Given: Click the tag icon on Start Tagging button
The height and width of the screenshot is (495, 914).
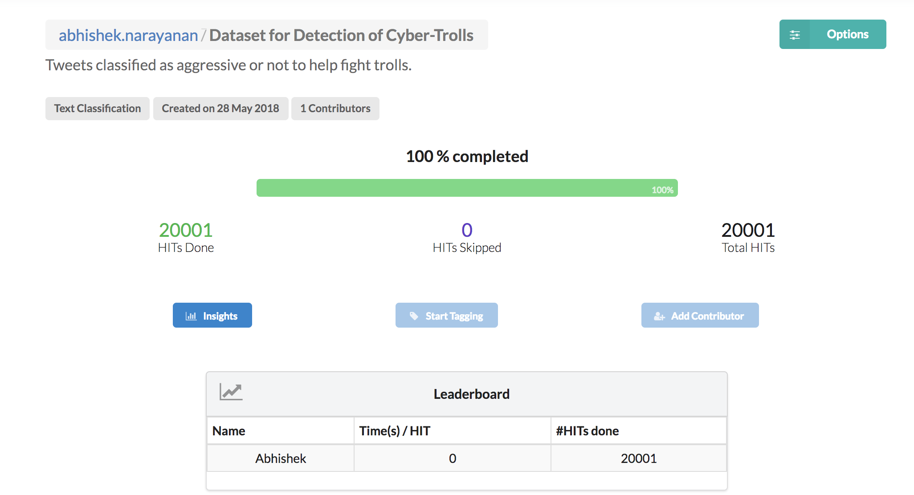Looking at the screenshot, I should (x=414, y=315).
